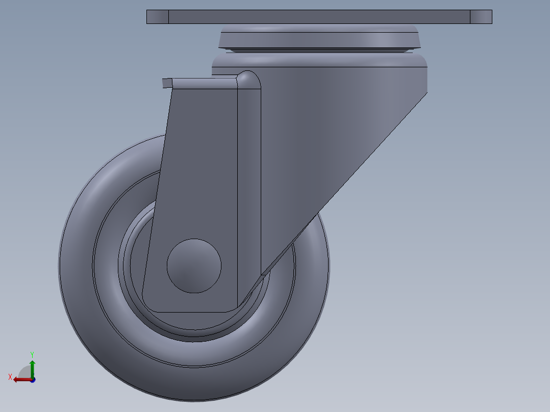Click the Y axis label
This screenshot has height=412, width=550.
click(32, 354)
